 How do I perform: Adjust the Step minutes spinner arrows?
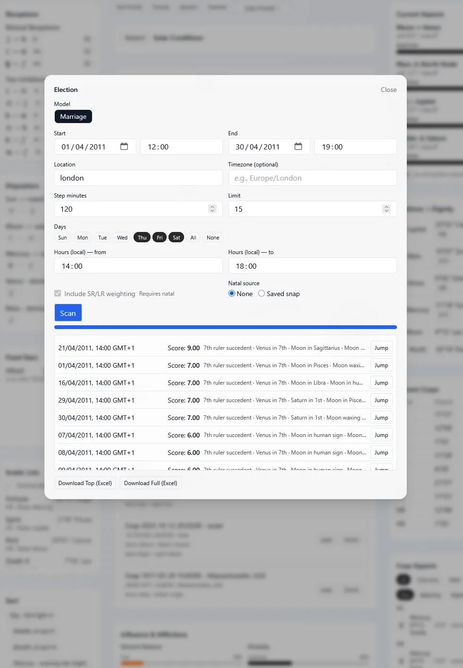pos(212,209)
